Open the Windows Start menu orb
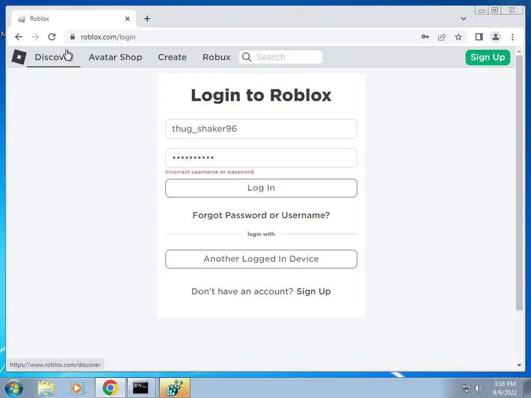 pyautogui.click(x=14, y=388)
